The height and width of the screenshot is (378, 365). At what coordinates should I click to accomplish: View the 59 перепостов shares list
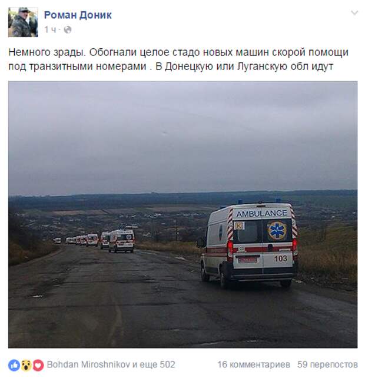327,364
